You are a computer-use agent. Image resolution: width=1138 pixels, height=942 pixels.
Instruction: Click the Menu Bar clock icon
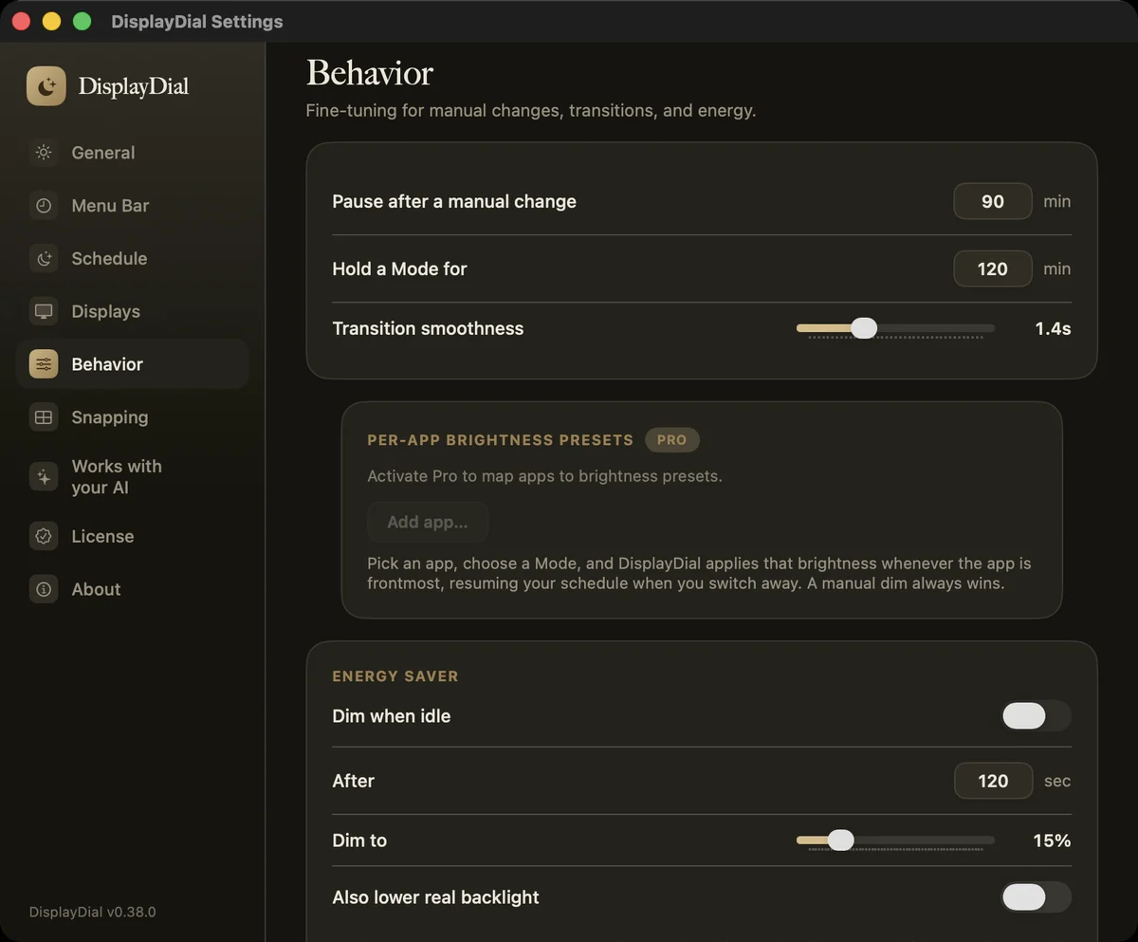pyautogui.click(x=44, y=206)
